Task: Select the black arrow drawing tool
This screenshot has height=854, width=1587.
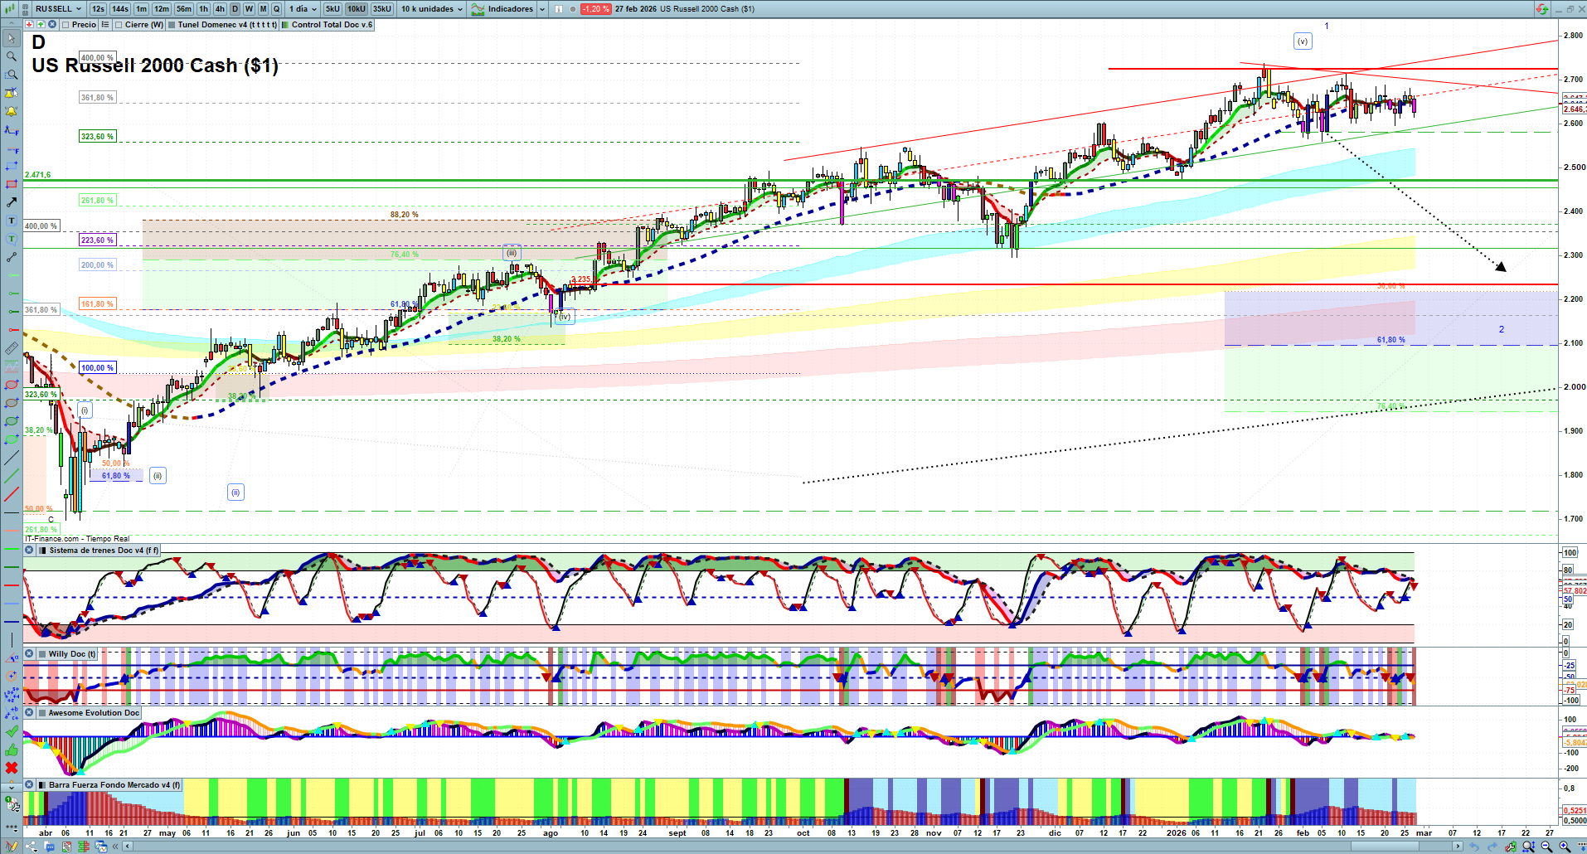Action: click(x=12, y=202)
